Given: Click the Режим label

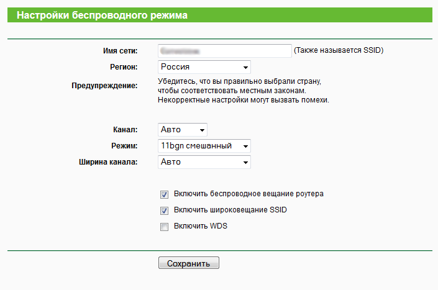Looking at the screenshot, I should (124, 146).
